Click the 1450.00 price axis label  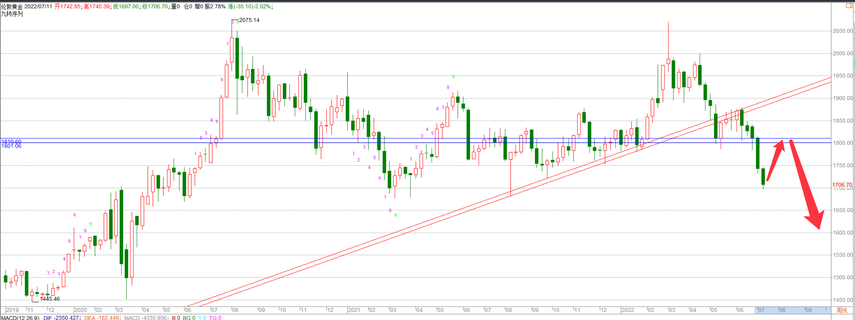tap(843, 300)
